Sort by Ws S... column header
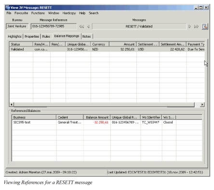This screenshot has height=190, width=214. point(169,117)
